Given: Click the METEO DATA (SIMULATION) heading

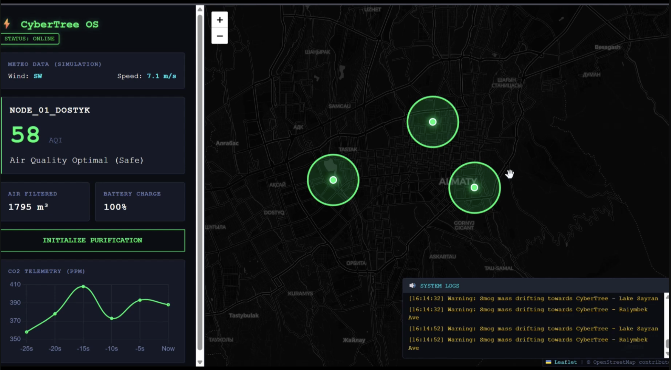Looking at the screenshot, I should (55, 64).
